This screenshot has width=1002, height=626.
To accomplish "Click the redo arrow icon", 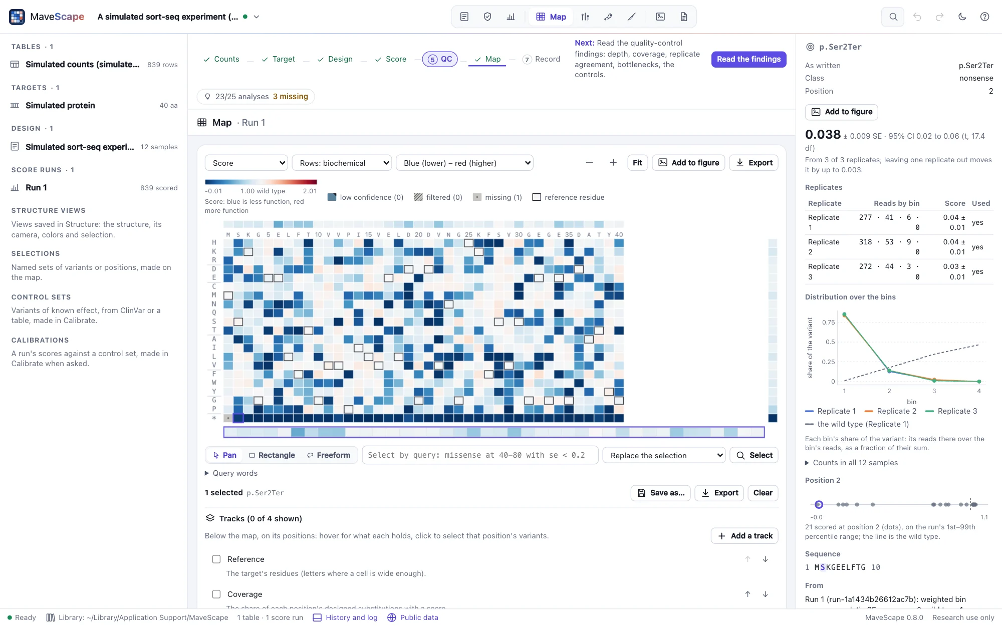I will (x=939, y=17).
